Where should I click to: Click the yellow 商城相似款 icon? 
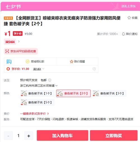(x=27, y=62)
